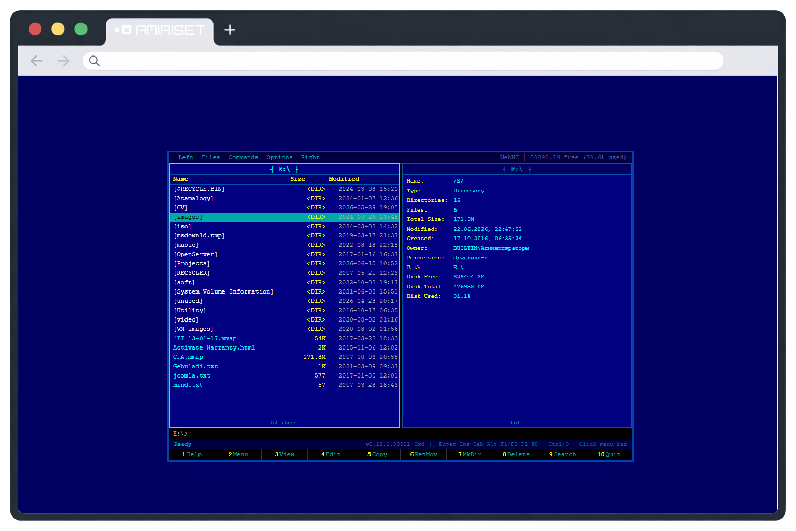796x531 pixels.
Task: Select the [Projects] directory
Action: point(285,264)
